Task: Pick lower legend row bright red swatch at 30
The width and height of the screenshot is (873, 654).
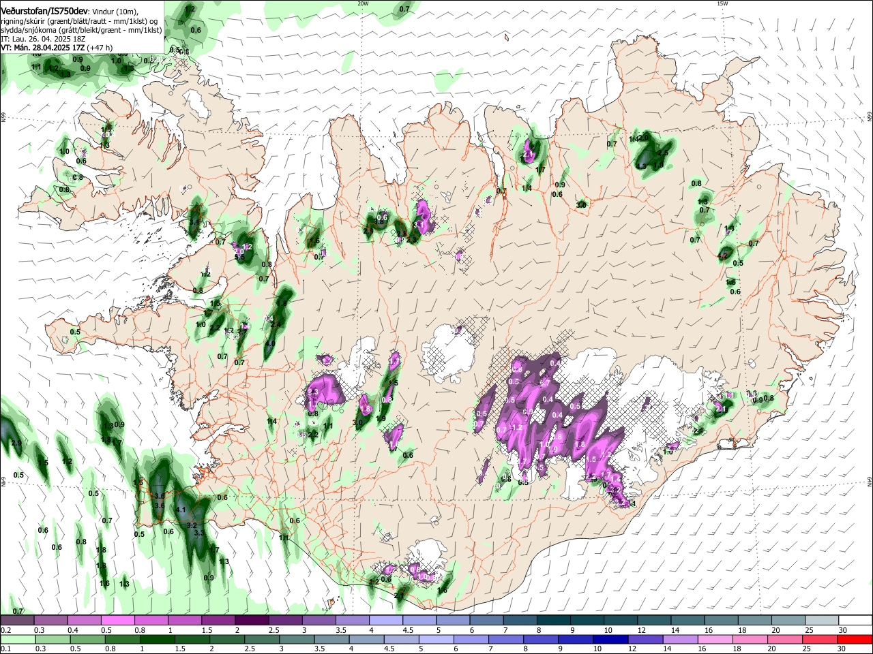Action: pos(855,639)
